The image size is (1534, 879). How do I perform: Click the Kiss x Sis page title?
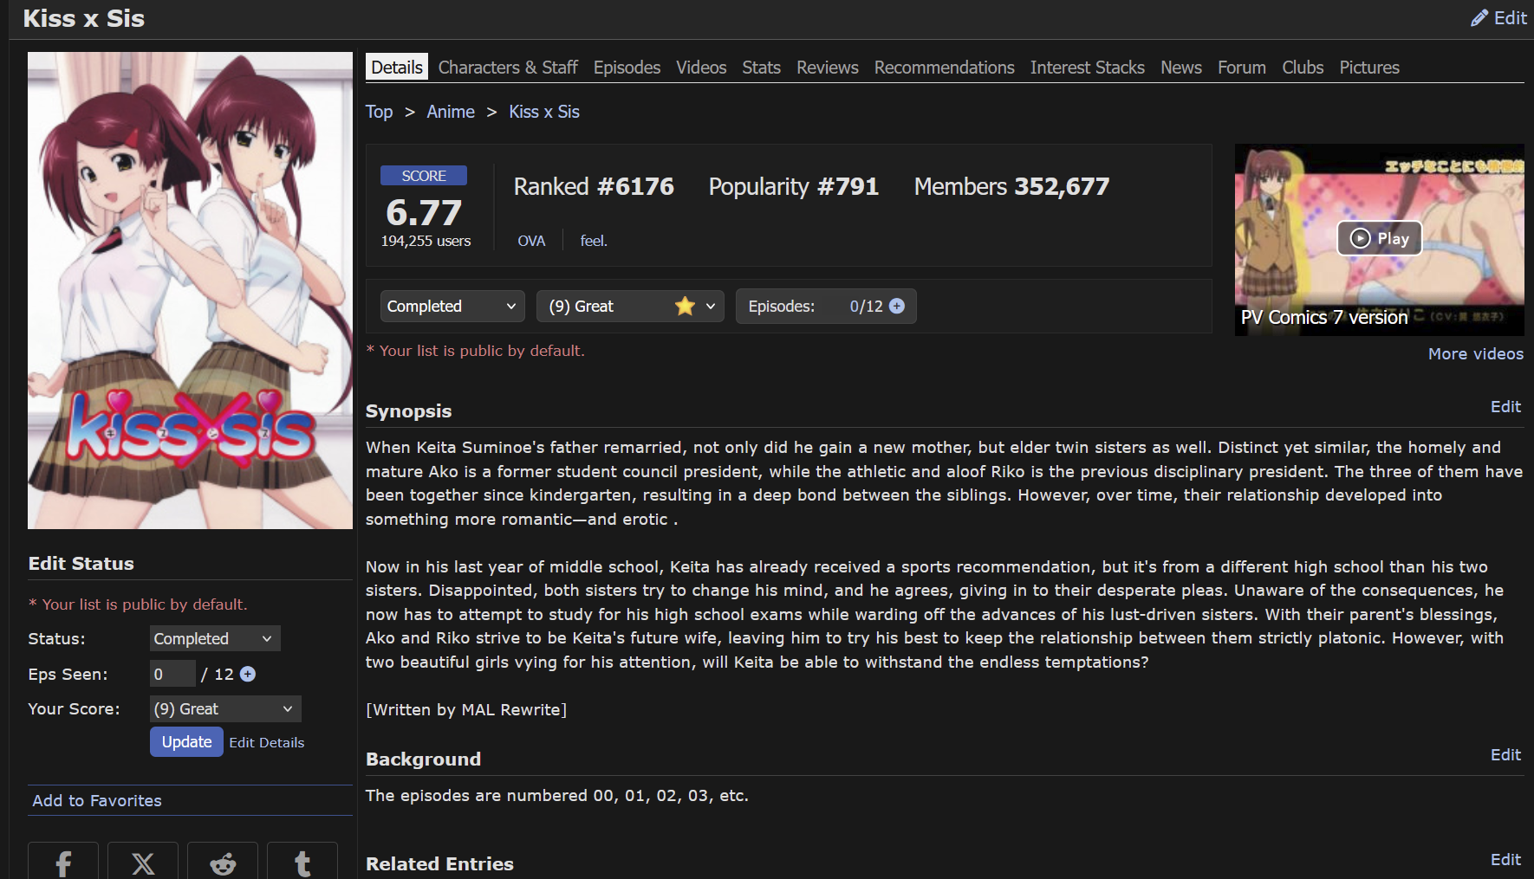pos(83,18)
